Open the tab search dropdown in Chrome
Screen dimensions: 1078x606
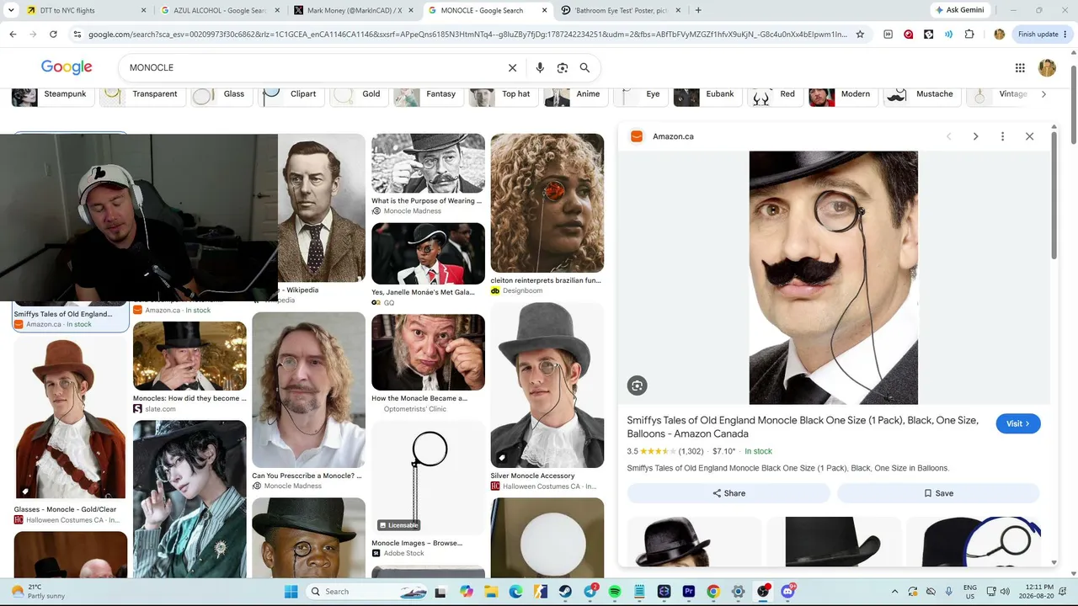pos(11,11)
